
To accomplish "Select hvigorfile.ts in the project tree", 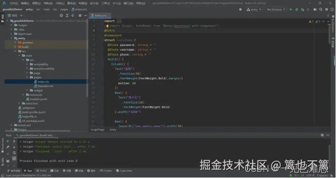I will click(x=28, y=117).
